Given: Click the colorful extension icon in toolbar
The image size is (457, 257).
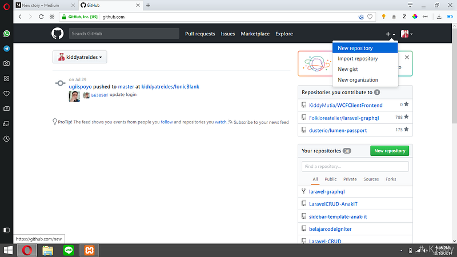Looking at the screenshot, I should (x=415, y=17).
